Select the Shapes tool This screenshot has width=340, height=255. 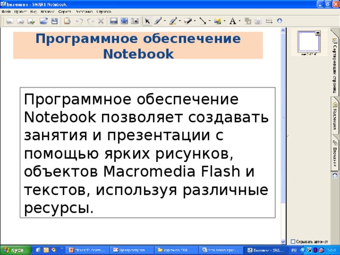pos(217,21)
